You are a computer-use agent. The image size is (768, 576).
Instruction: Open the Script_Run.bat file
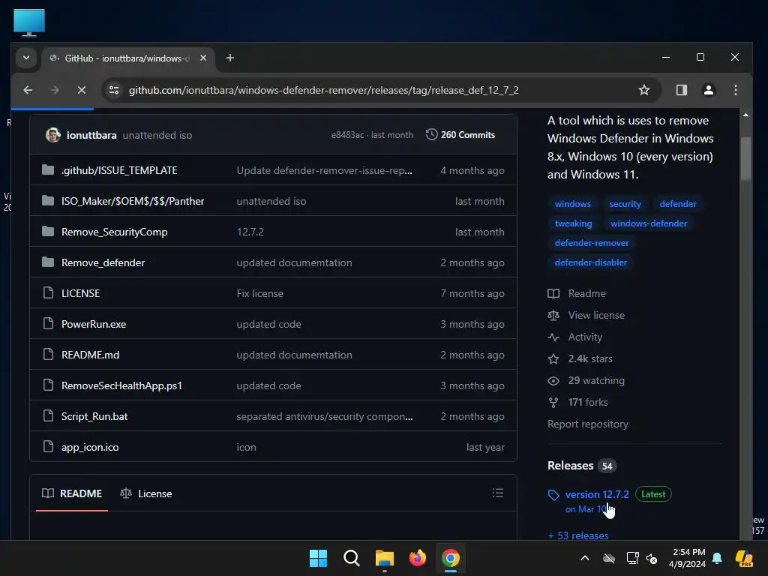[x=94, y=417]
